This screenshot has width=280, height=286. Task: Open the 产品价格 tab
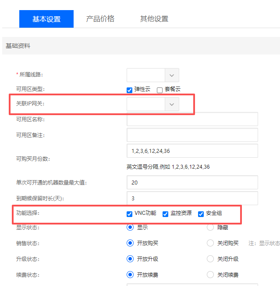(100, 18)
